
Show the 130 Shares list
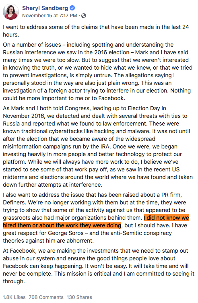pyautogui.click(x=79, y=297)
